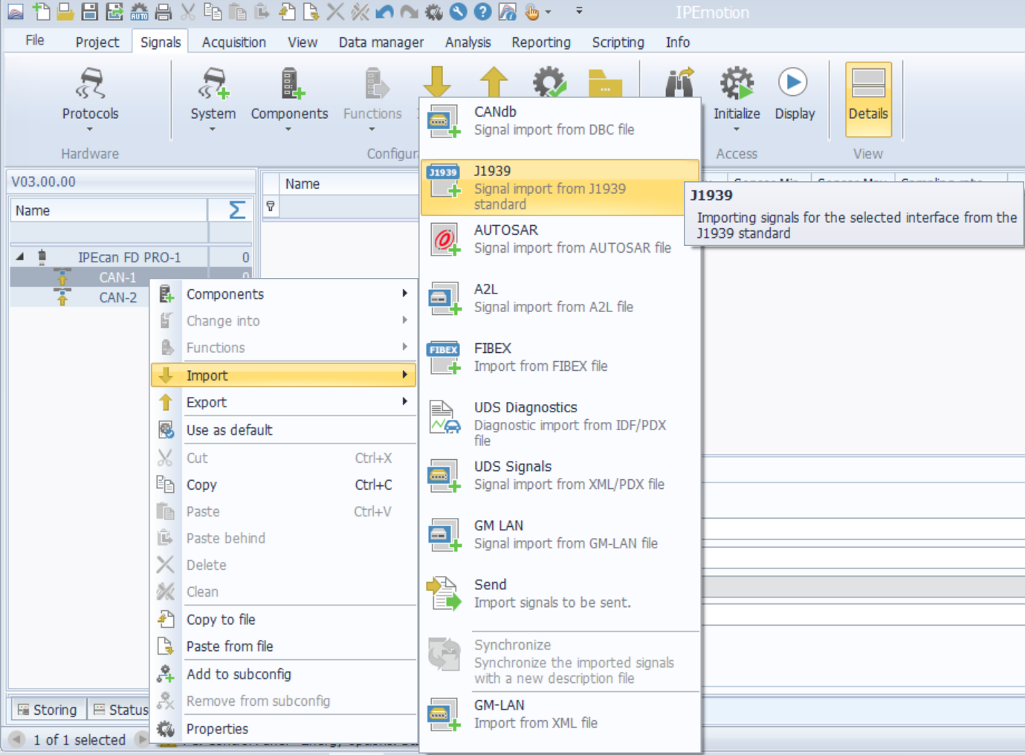Click the Open folder icon in quick toolbar
Image resolution: width=1025 pixels, height=755 pixels.
point(65,12)
